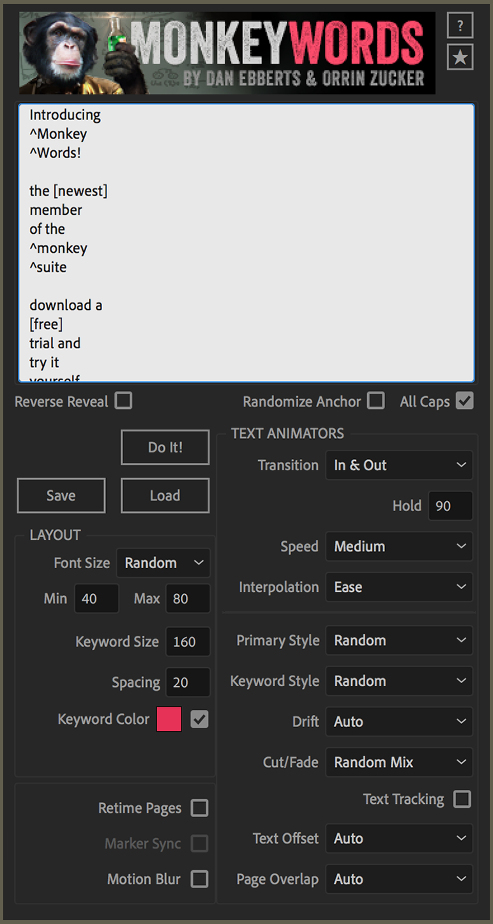
Task: Enable the Motion Blur checkbox
Action: point(200,879)
